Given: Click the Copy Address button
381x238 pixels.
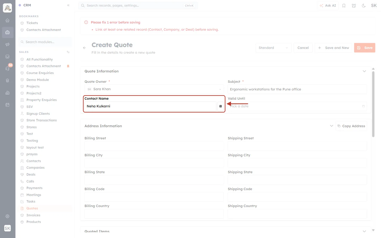Looking at the screenshot, I should pyautogui.click(x=351, y=126).
